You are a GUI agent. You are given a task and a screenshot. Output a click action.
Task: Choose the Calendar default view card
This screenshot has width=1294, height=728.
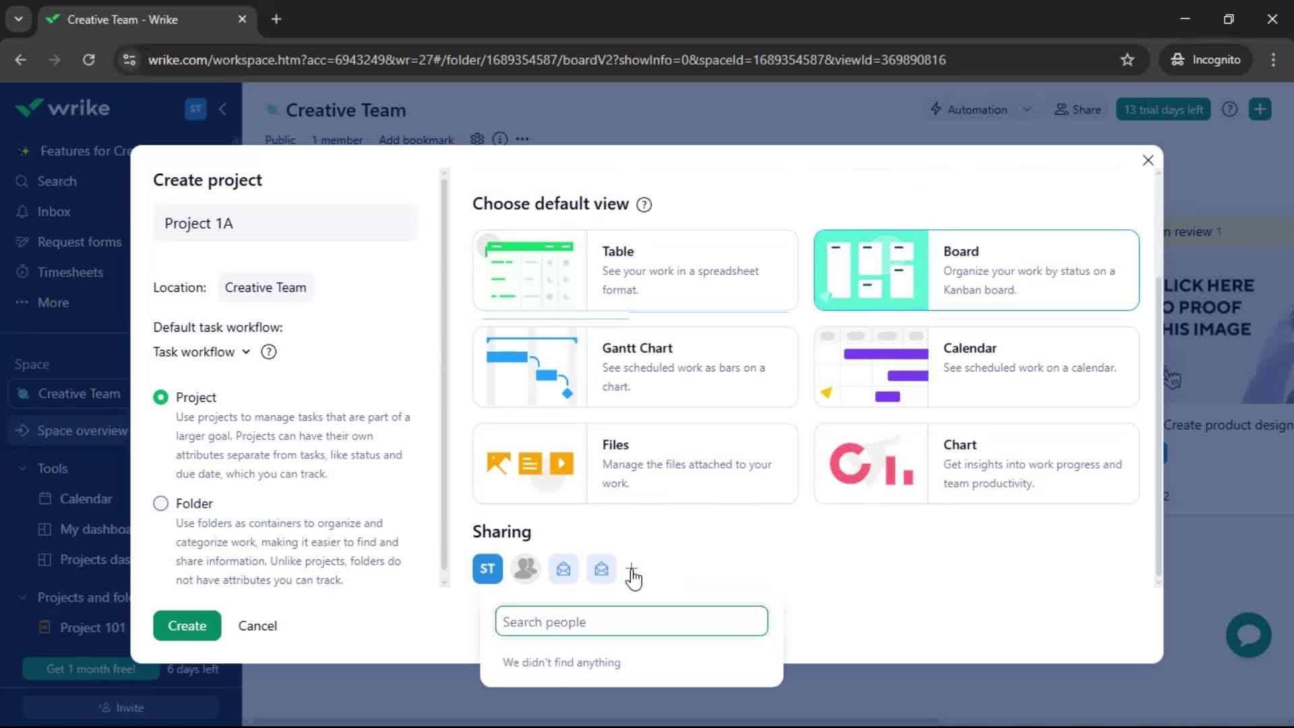click(977, 367)
